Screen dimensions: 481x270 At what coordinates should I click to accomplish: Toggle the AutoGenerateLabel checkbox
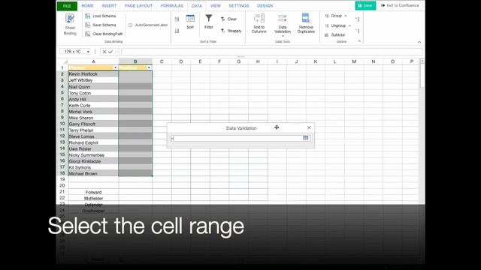[130, 25]
